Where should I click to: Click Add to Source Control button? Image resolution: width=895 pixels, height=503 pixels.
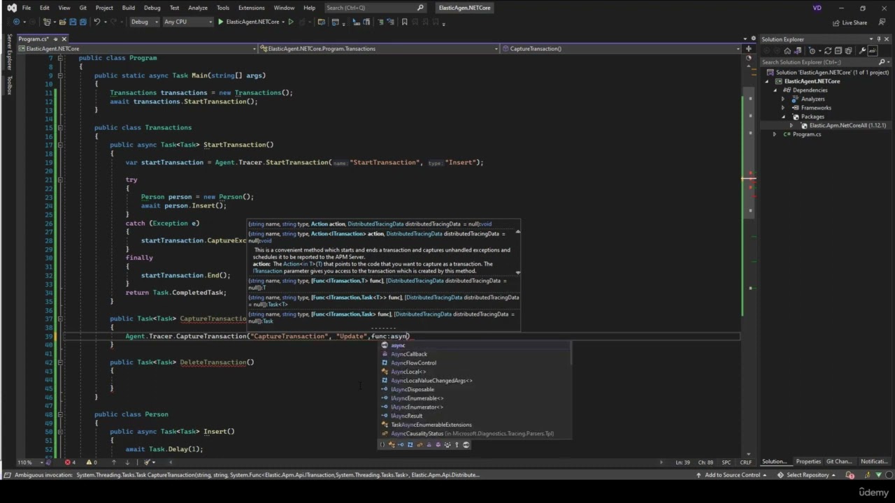(x=731, y=475)
